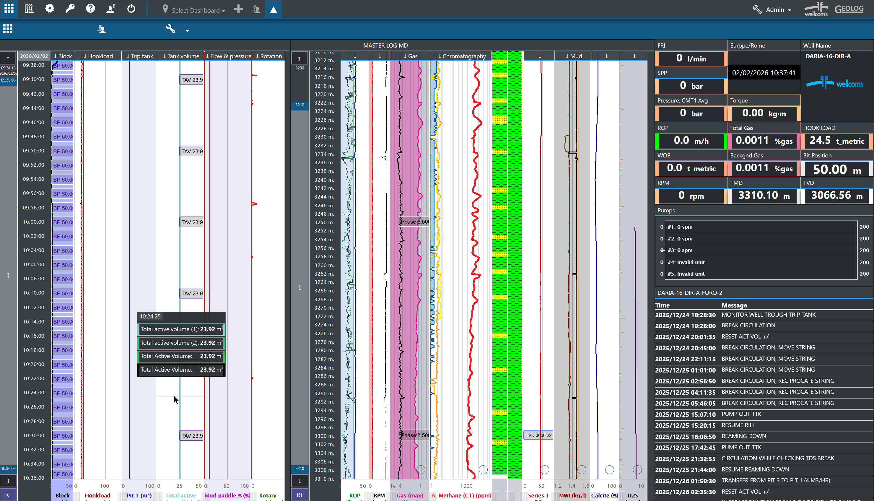This screenshot has height=501, width=874.
Task: Open help question mark icon
Action: tap(90, 9)
